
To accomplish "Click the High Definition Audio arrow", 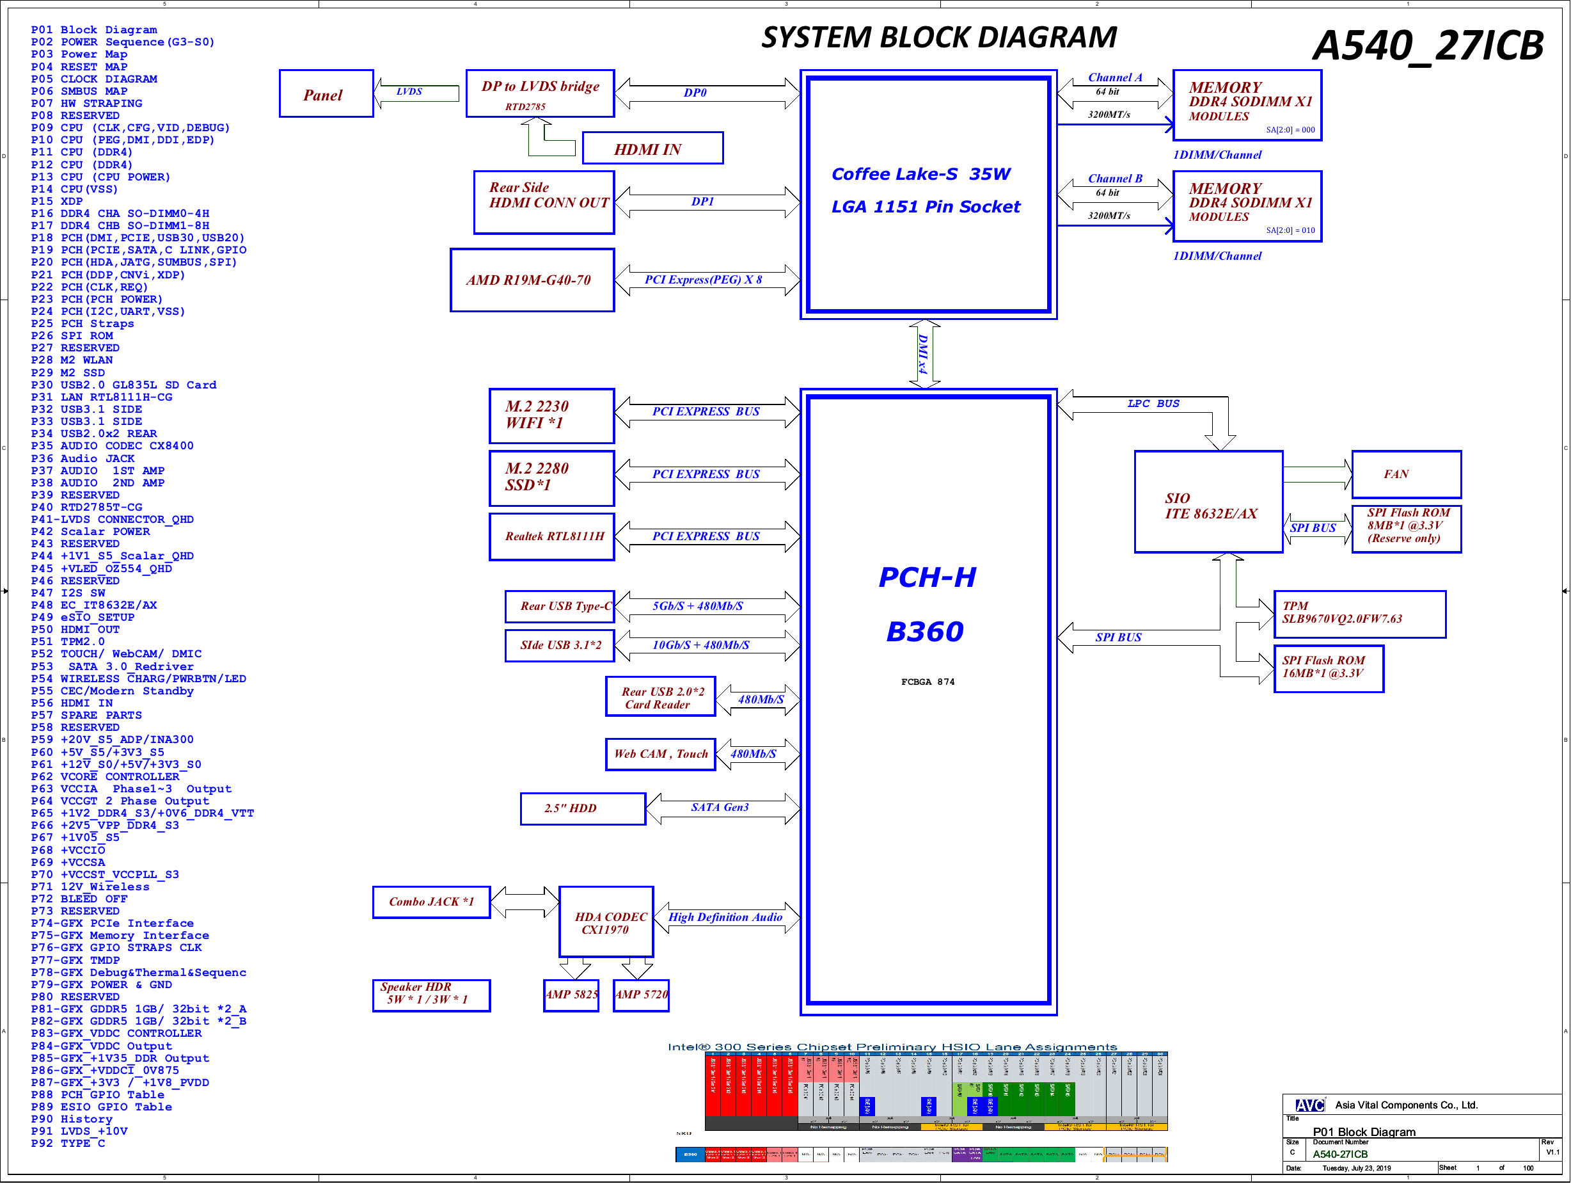I will point(726,918).
